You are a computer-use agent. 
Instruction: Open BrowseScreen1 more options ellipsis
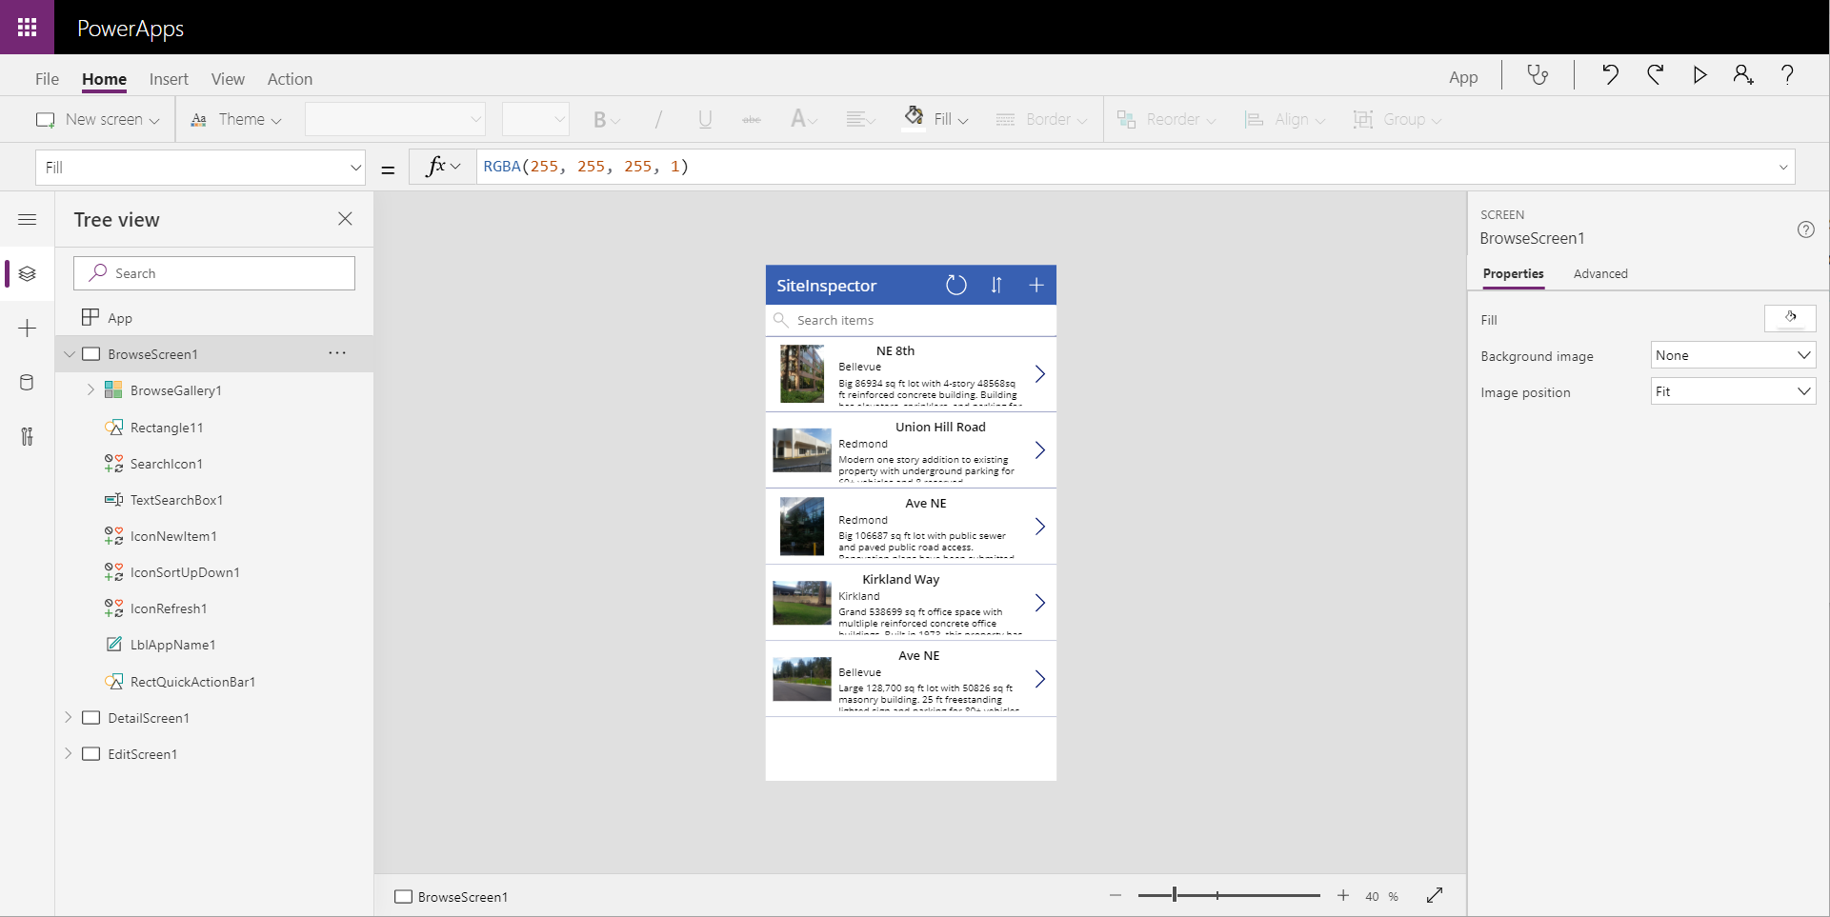[x=337, y=353]
